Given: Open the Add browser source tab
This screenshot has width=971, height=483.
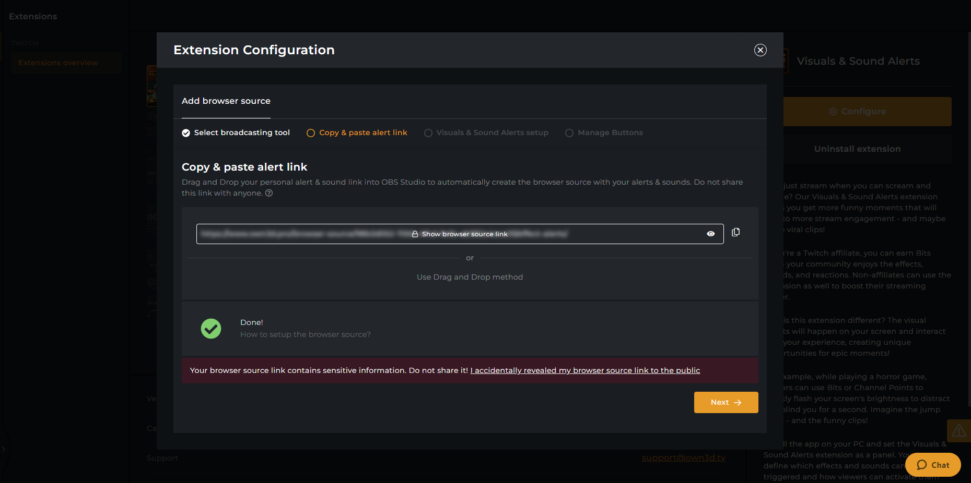Looking at the screenshot, I should coord(226,101).
